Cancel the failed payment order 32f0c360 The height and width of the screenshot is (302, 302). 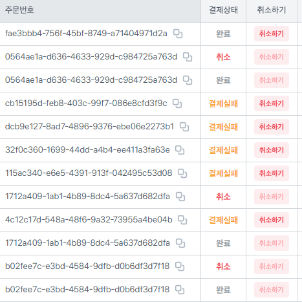click(x=272, y=150)
